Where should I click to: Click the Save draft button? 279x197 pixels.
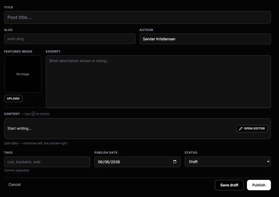229,185
